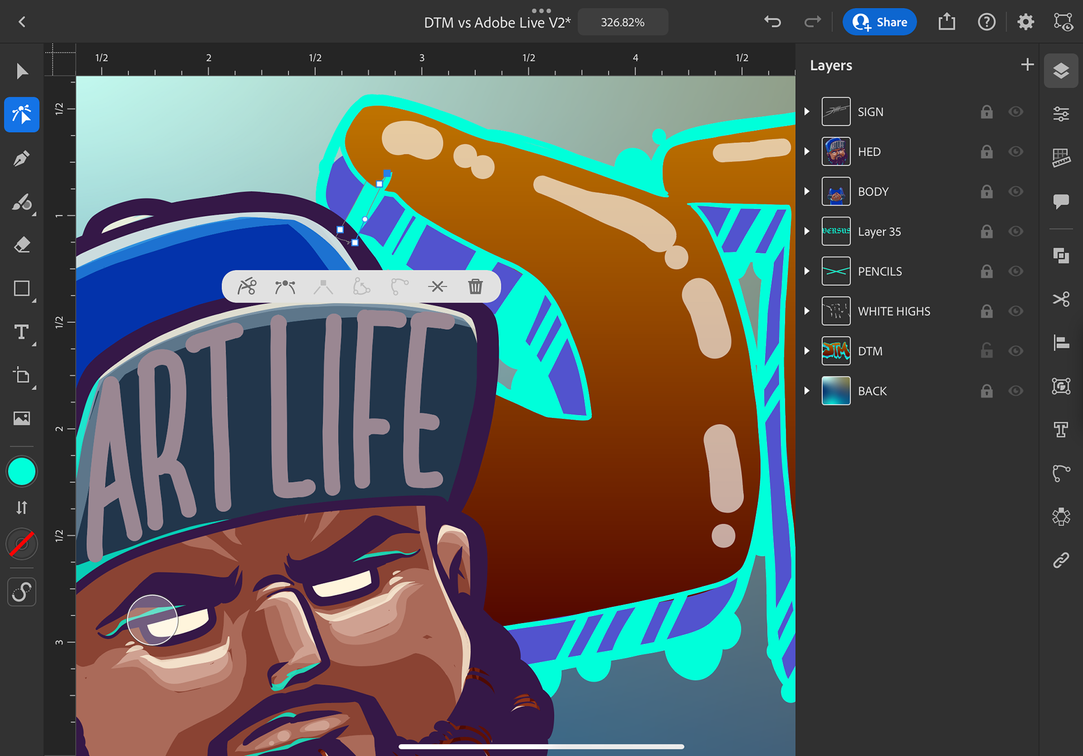Delete selected anchor with trash icon
Image resolution: width=1083 pixels, height=756 pixels.
click(476, 286)
